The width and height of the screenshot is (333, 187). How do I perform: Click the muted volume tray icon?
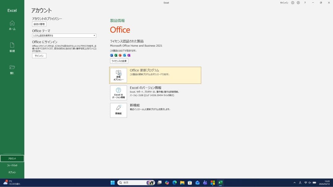[310, 183]
